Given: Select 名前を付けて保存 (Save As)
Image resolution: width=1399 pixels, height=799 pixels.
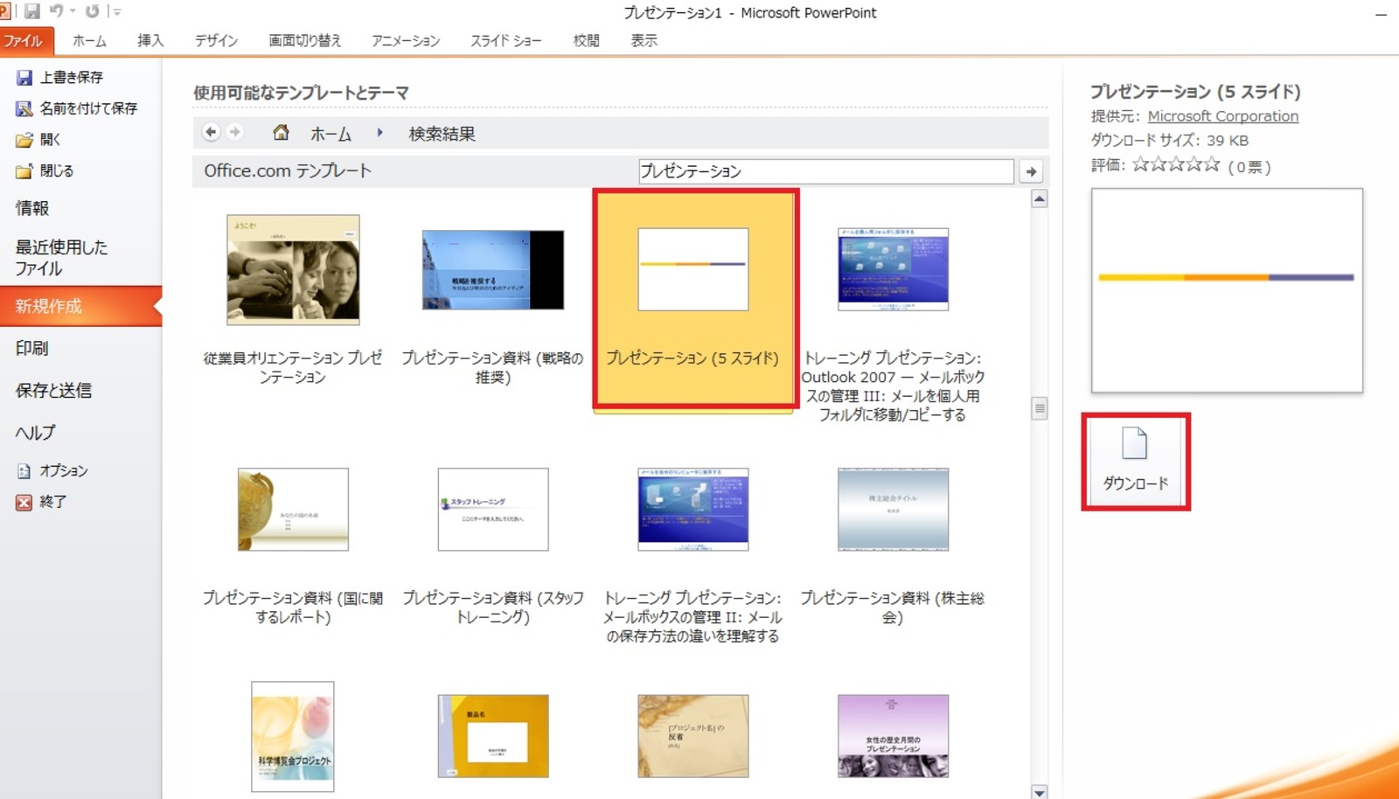Looking at the screenshot, I should [87, 108].
